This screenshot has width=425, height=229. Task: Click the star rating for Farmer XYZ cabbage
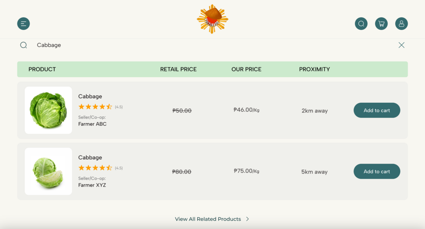click(95, 168)
